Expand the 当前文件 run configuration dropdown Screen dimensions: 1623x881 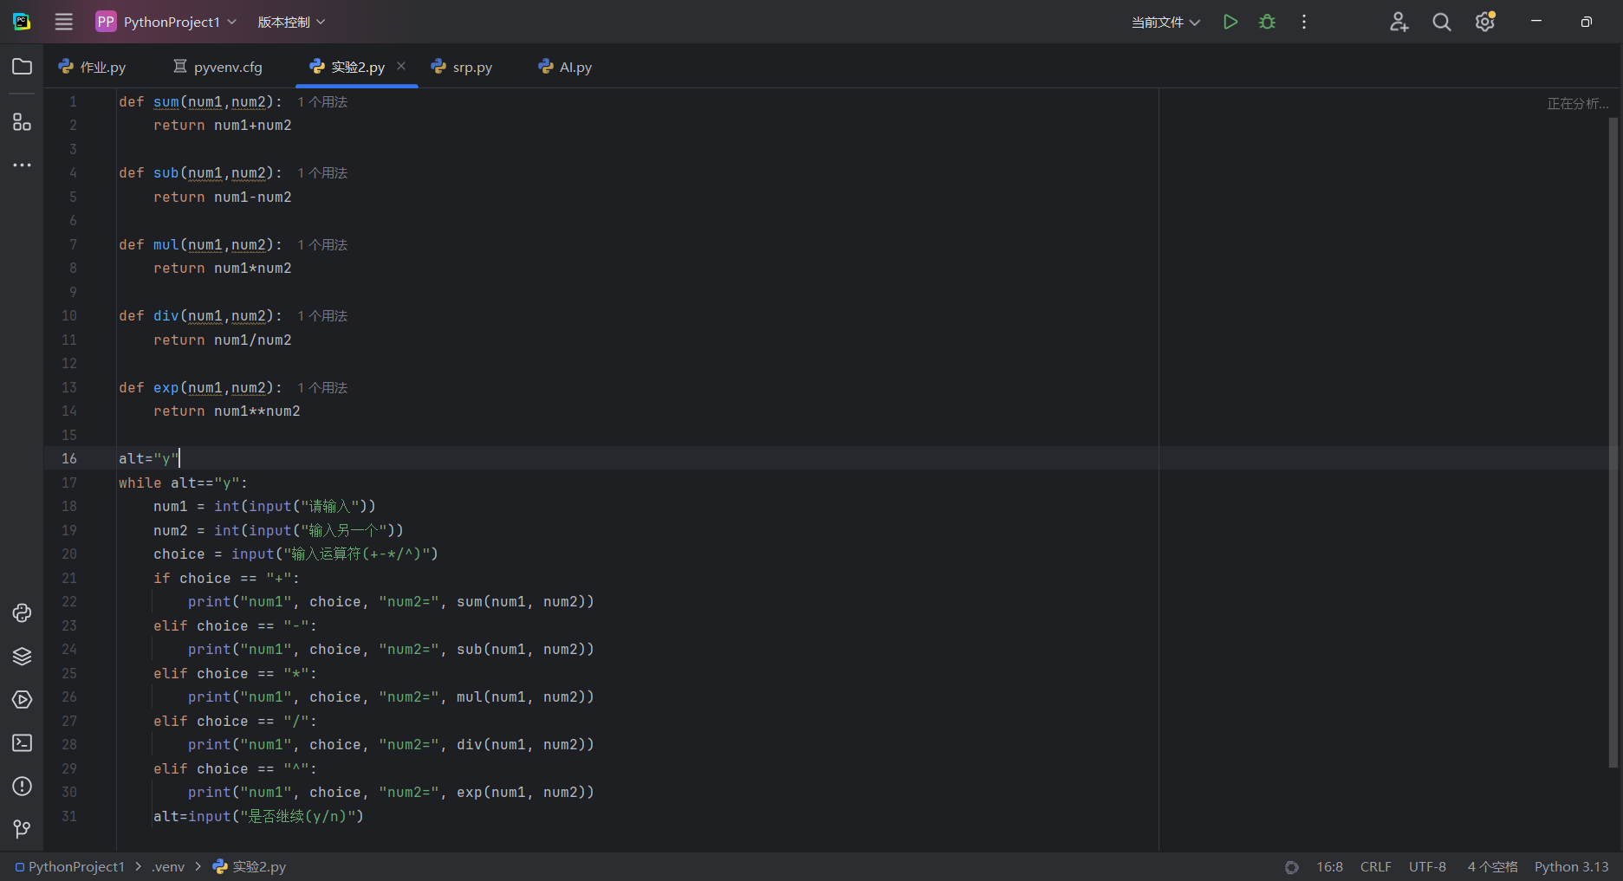tap(1165, 22)
